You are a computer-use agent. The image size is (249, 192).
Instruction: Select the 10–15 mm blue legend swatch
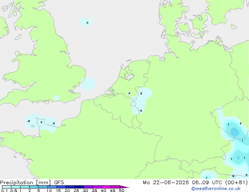tap(52, 187)
